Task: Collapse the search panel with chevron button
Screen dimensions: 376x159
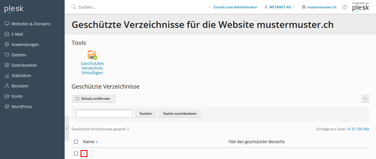Action: click(x=365, y=99)
